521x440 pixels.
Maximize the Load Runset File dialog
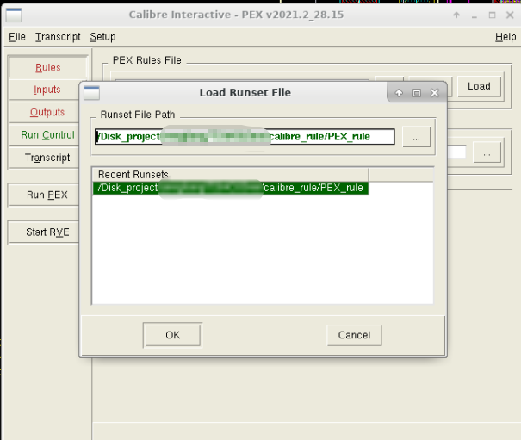coord(417,93)
